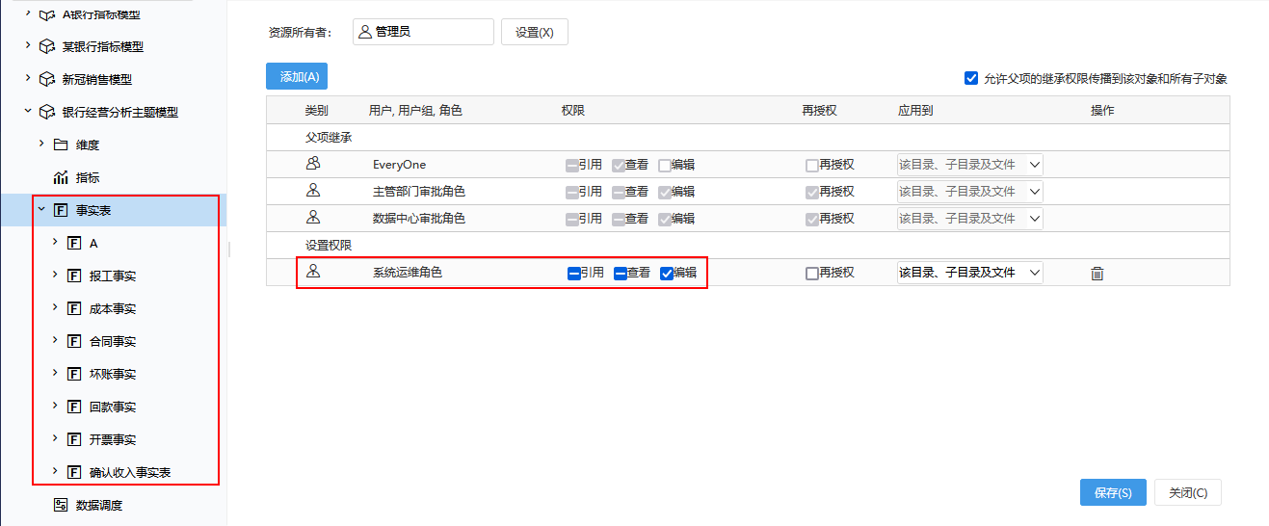Screen dimensions: 1269x526
Task: Toggle 编辑 checkbox in EveryOne row
Action: pyautogui.click(x=665, y=166)
